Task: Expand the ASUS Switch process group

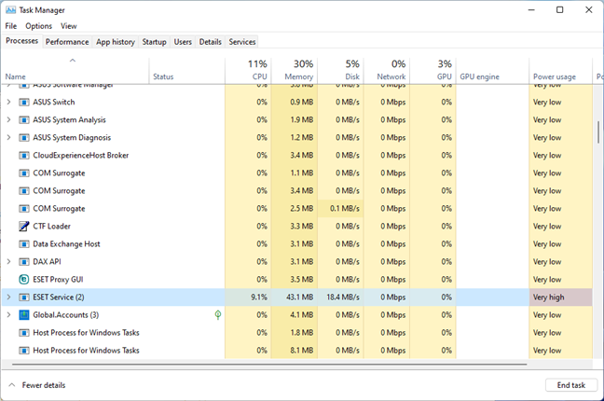Action: [8, 103]
